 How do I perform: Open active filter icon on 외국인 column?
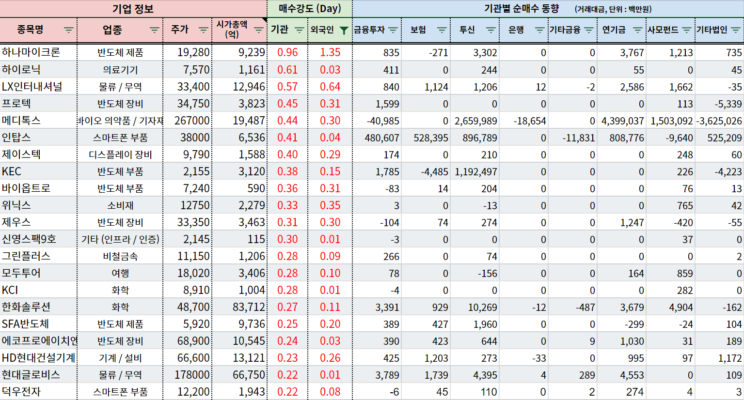pyautogui.click(x=344, y=30)
